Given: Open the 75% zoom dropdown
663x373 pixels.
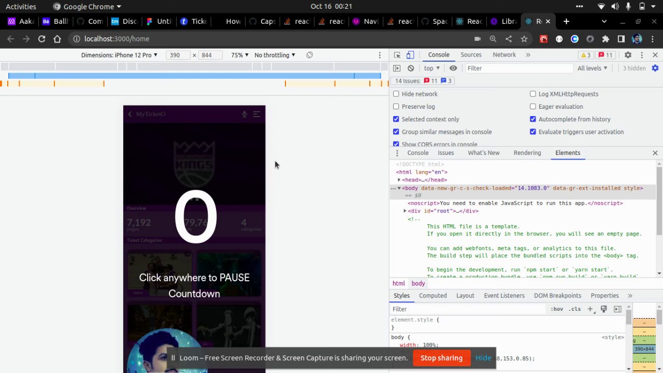Looking at the screenshot, I should point(240,55).
